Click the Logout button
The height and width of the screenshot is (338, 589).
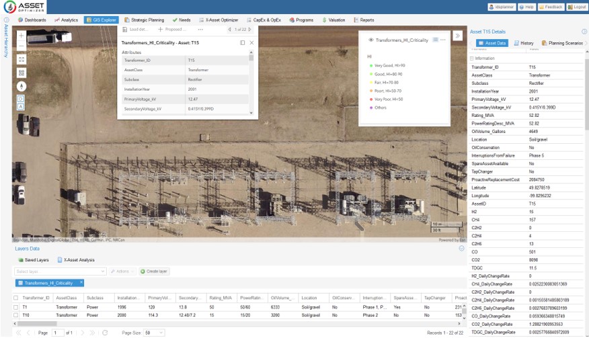coord(576,7)
